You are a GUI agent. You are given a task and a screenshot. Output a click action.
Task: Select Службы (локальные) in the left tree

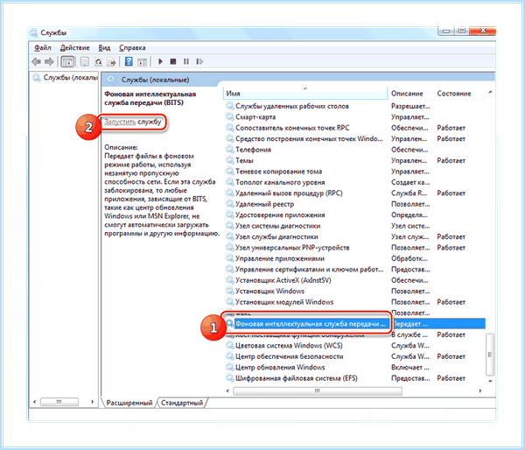pyautogui.click(x=66, y=78)
